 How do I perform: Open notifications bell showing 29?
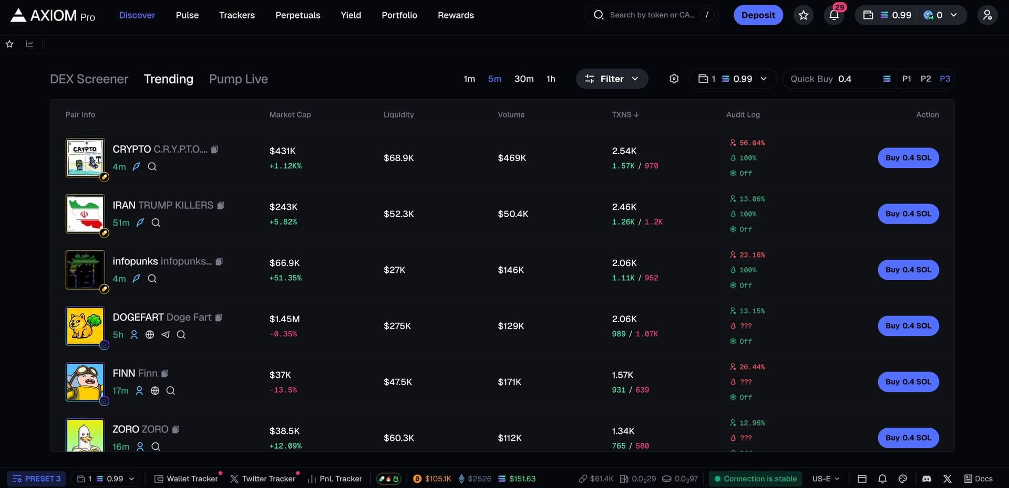(834, 15)
